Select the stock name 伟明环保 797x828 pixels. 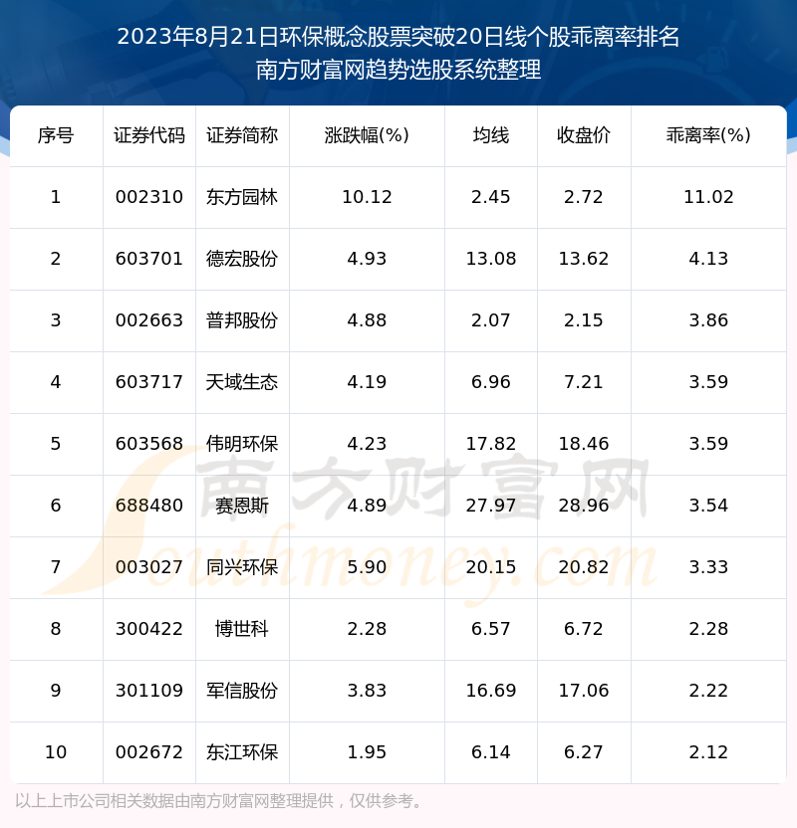(242, 444)
